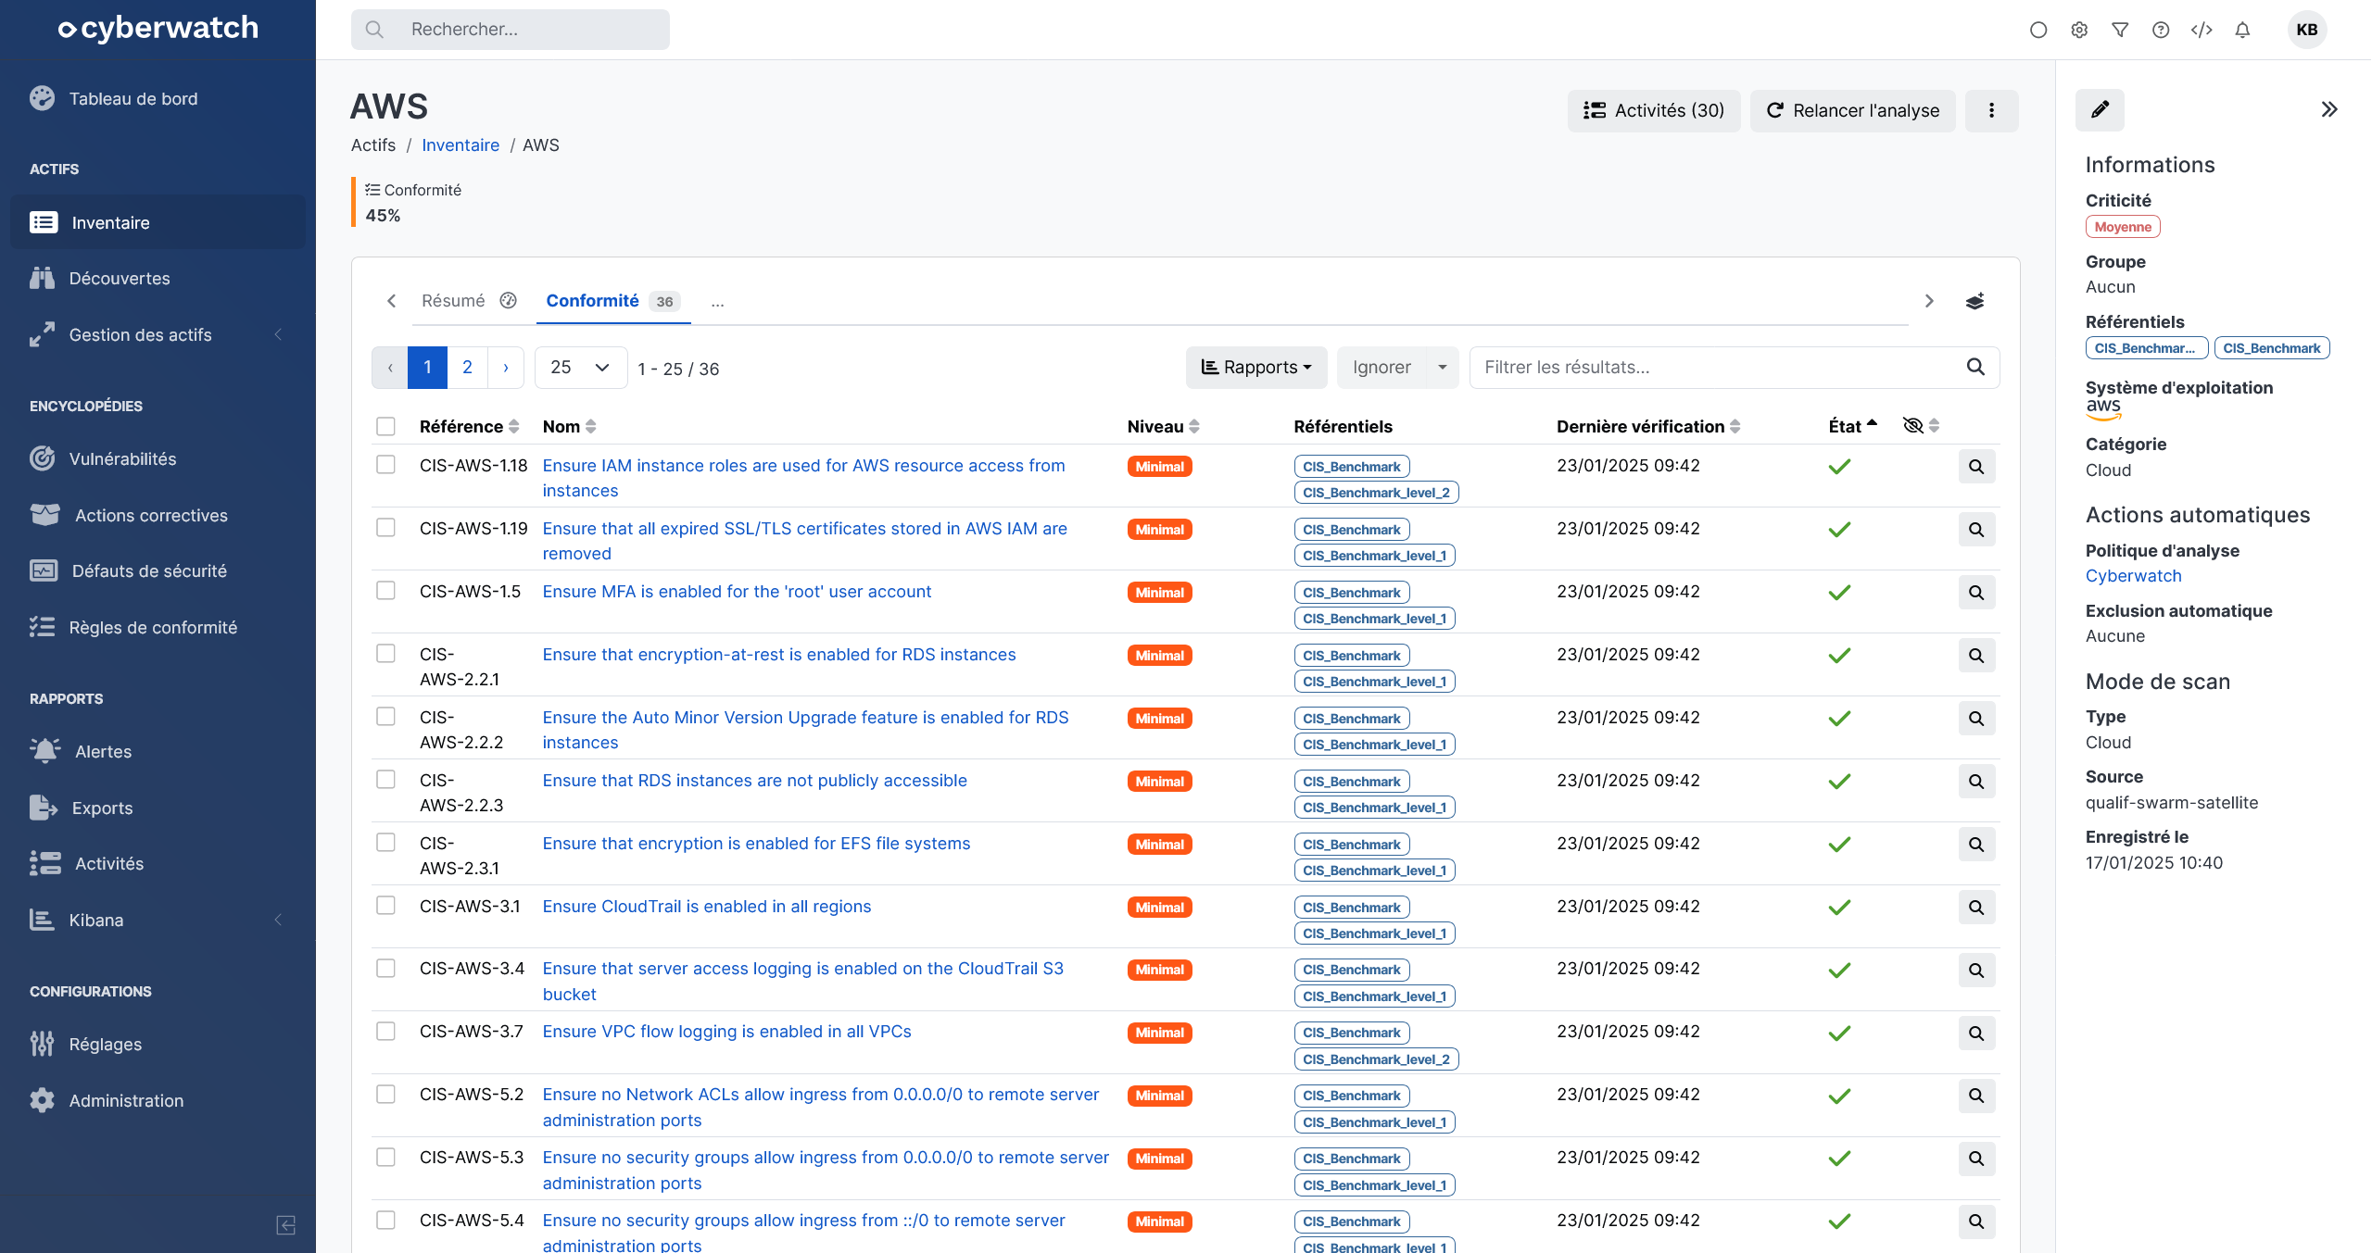Expand the Kibana submenu
The height and width of the screenshot is (1253, 2372).
pyautogui.click(x=158, y=921)
